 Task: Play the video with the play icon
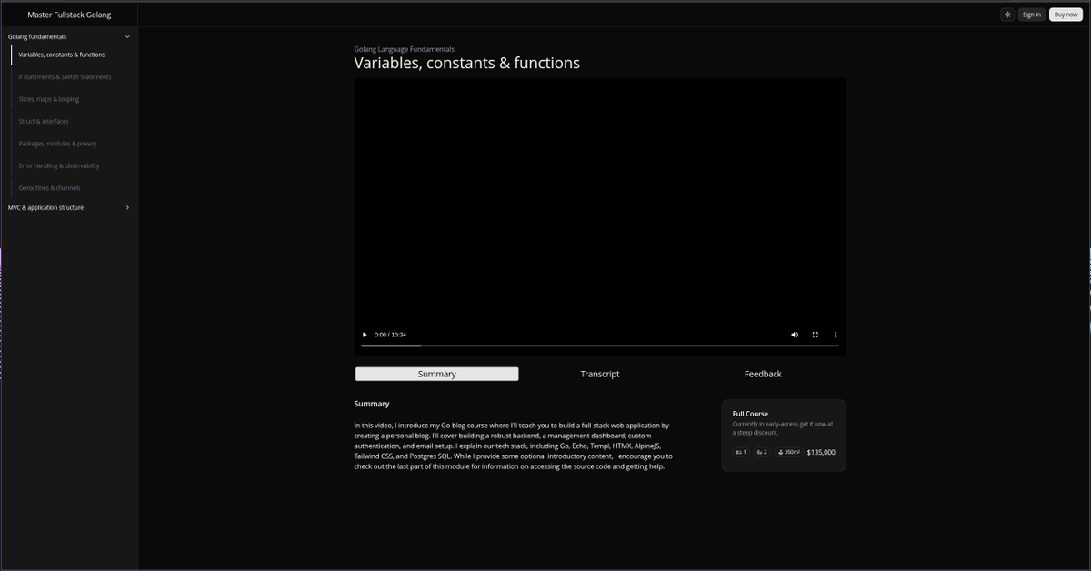(x=365, y=335)
